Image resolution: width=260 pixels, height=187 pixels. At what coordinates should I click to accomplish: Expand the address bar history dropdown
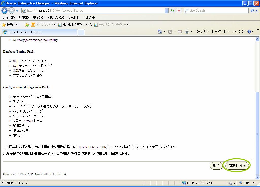coord(167,11)
